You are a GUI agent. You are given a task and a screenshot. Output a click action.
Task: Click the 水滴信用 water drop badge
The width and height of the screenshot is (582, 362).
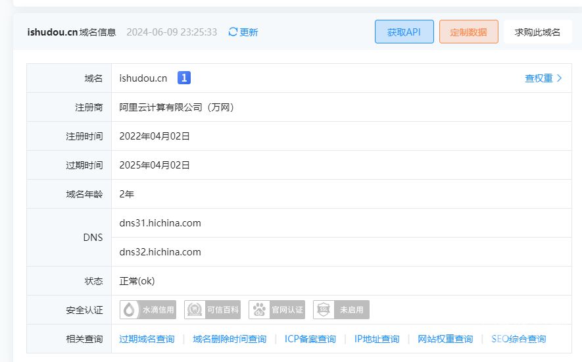click(148, 309)
